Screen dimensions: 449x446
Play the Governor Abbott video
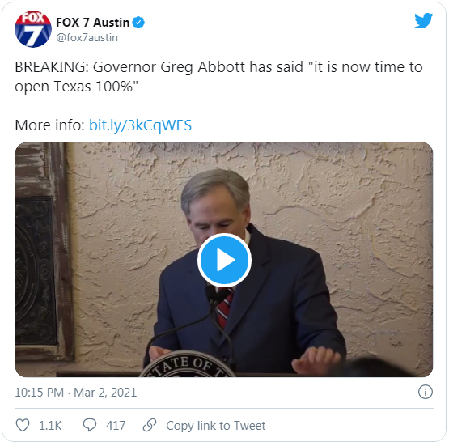[x=224, y=260]
